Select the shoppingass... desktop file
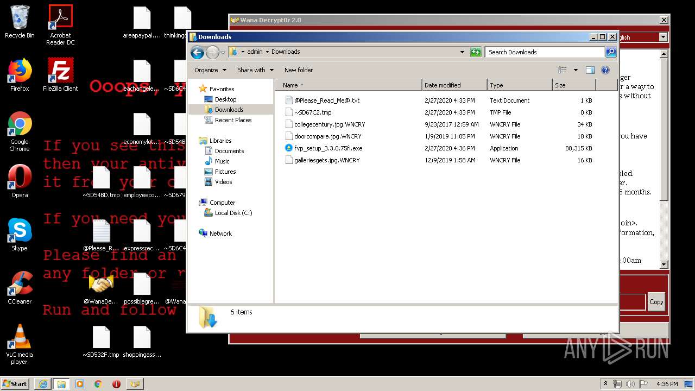695x391 pixels. coord(142,341)
